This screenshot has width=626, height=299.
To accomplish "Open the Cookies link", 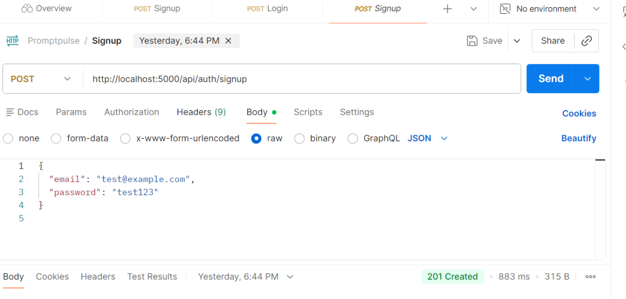I will [x=579, y=113].
